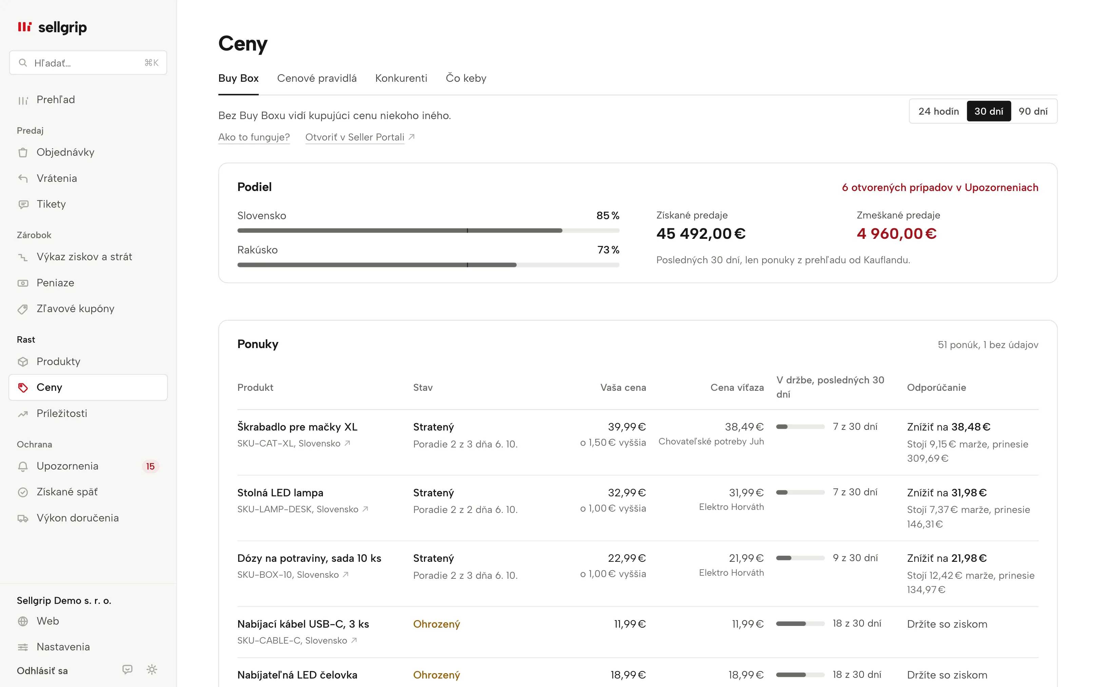1099x687 pixels.
Task: Open 6 otvorených prípadov v Upozorneniach link
Action: [x=940, y=188]
